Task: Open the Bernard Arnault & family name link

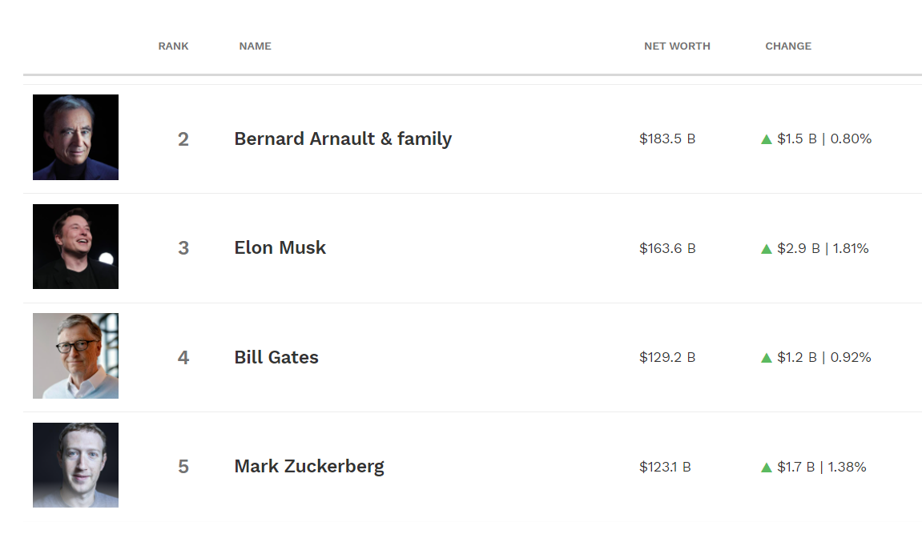Action: (343, 139)
